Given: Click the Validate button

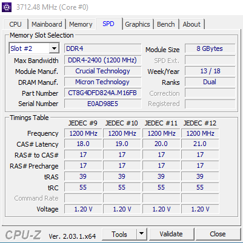Looking at the screenshot, I should pos(171,234).
